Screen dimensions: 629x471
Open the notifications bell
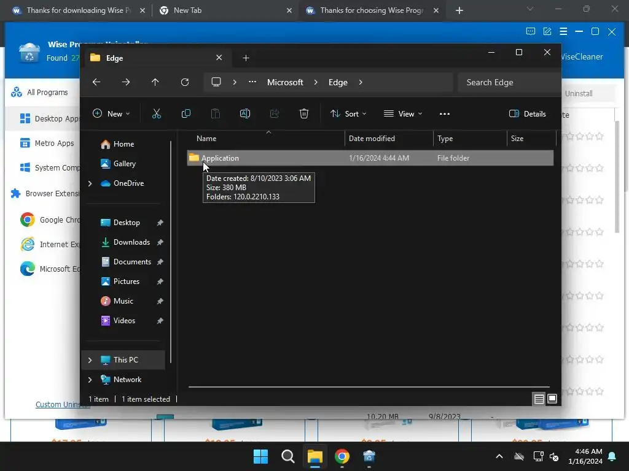point(612,456)
